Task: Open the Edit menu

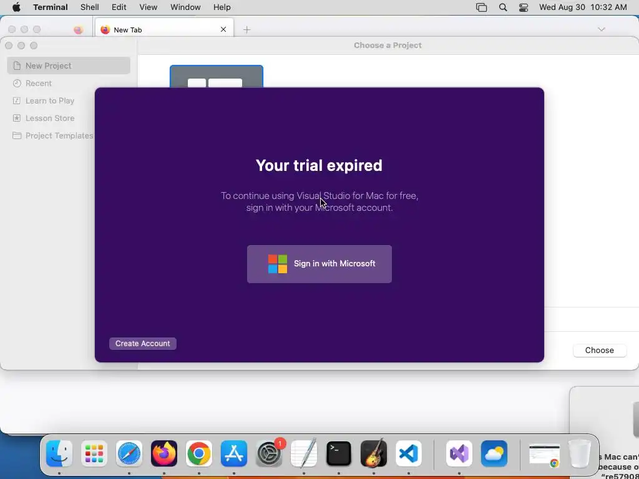Action: tap(119, 7)
